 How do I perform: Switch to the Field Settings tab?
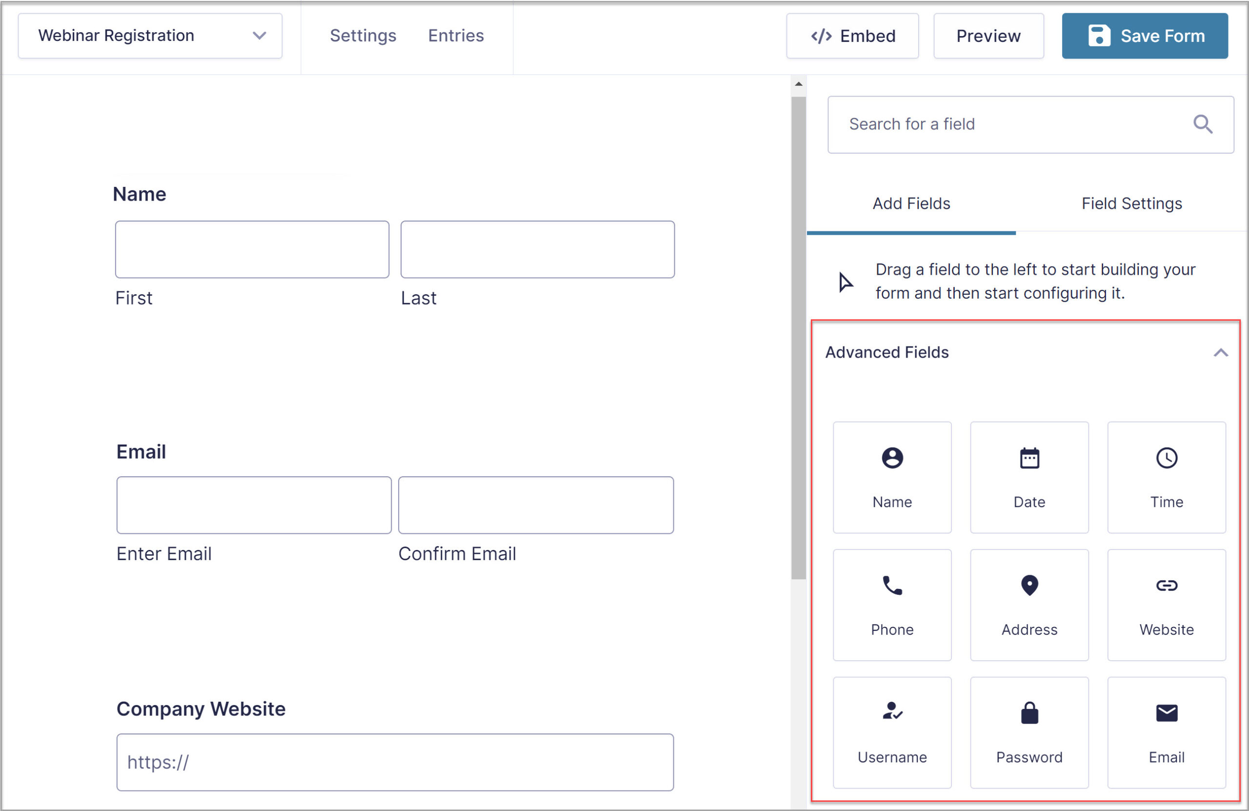[x=1131, y=203]
